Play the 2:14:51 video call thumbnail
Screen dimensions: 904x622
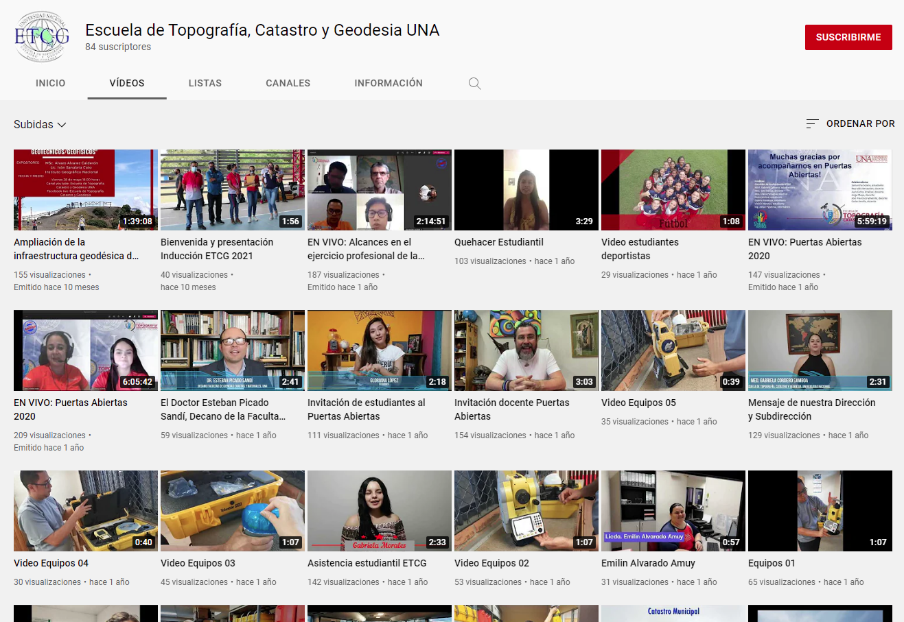380,190
